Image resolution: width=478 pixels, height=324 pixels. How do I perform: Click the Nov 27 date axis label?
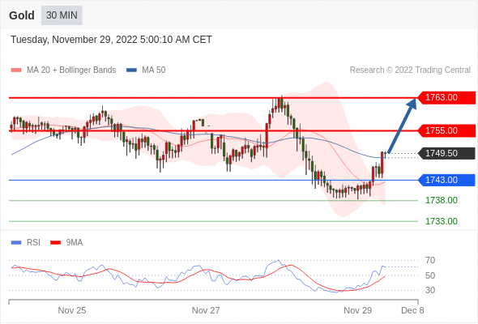[206, 310]
